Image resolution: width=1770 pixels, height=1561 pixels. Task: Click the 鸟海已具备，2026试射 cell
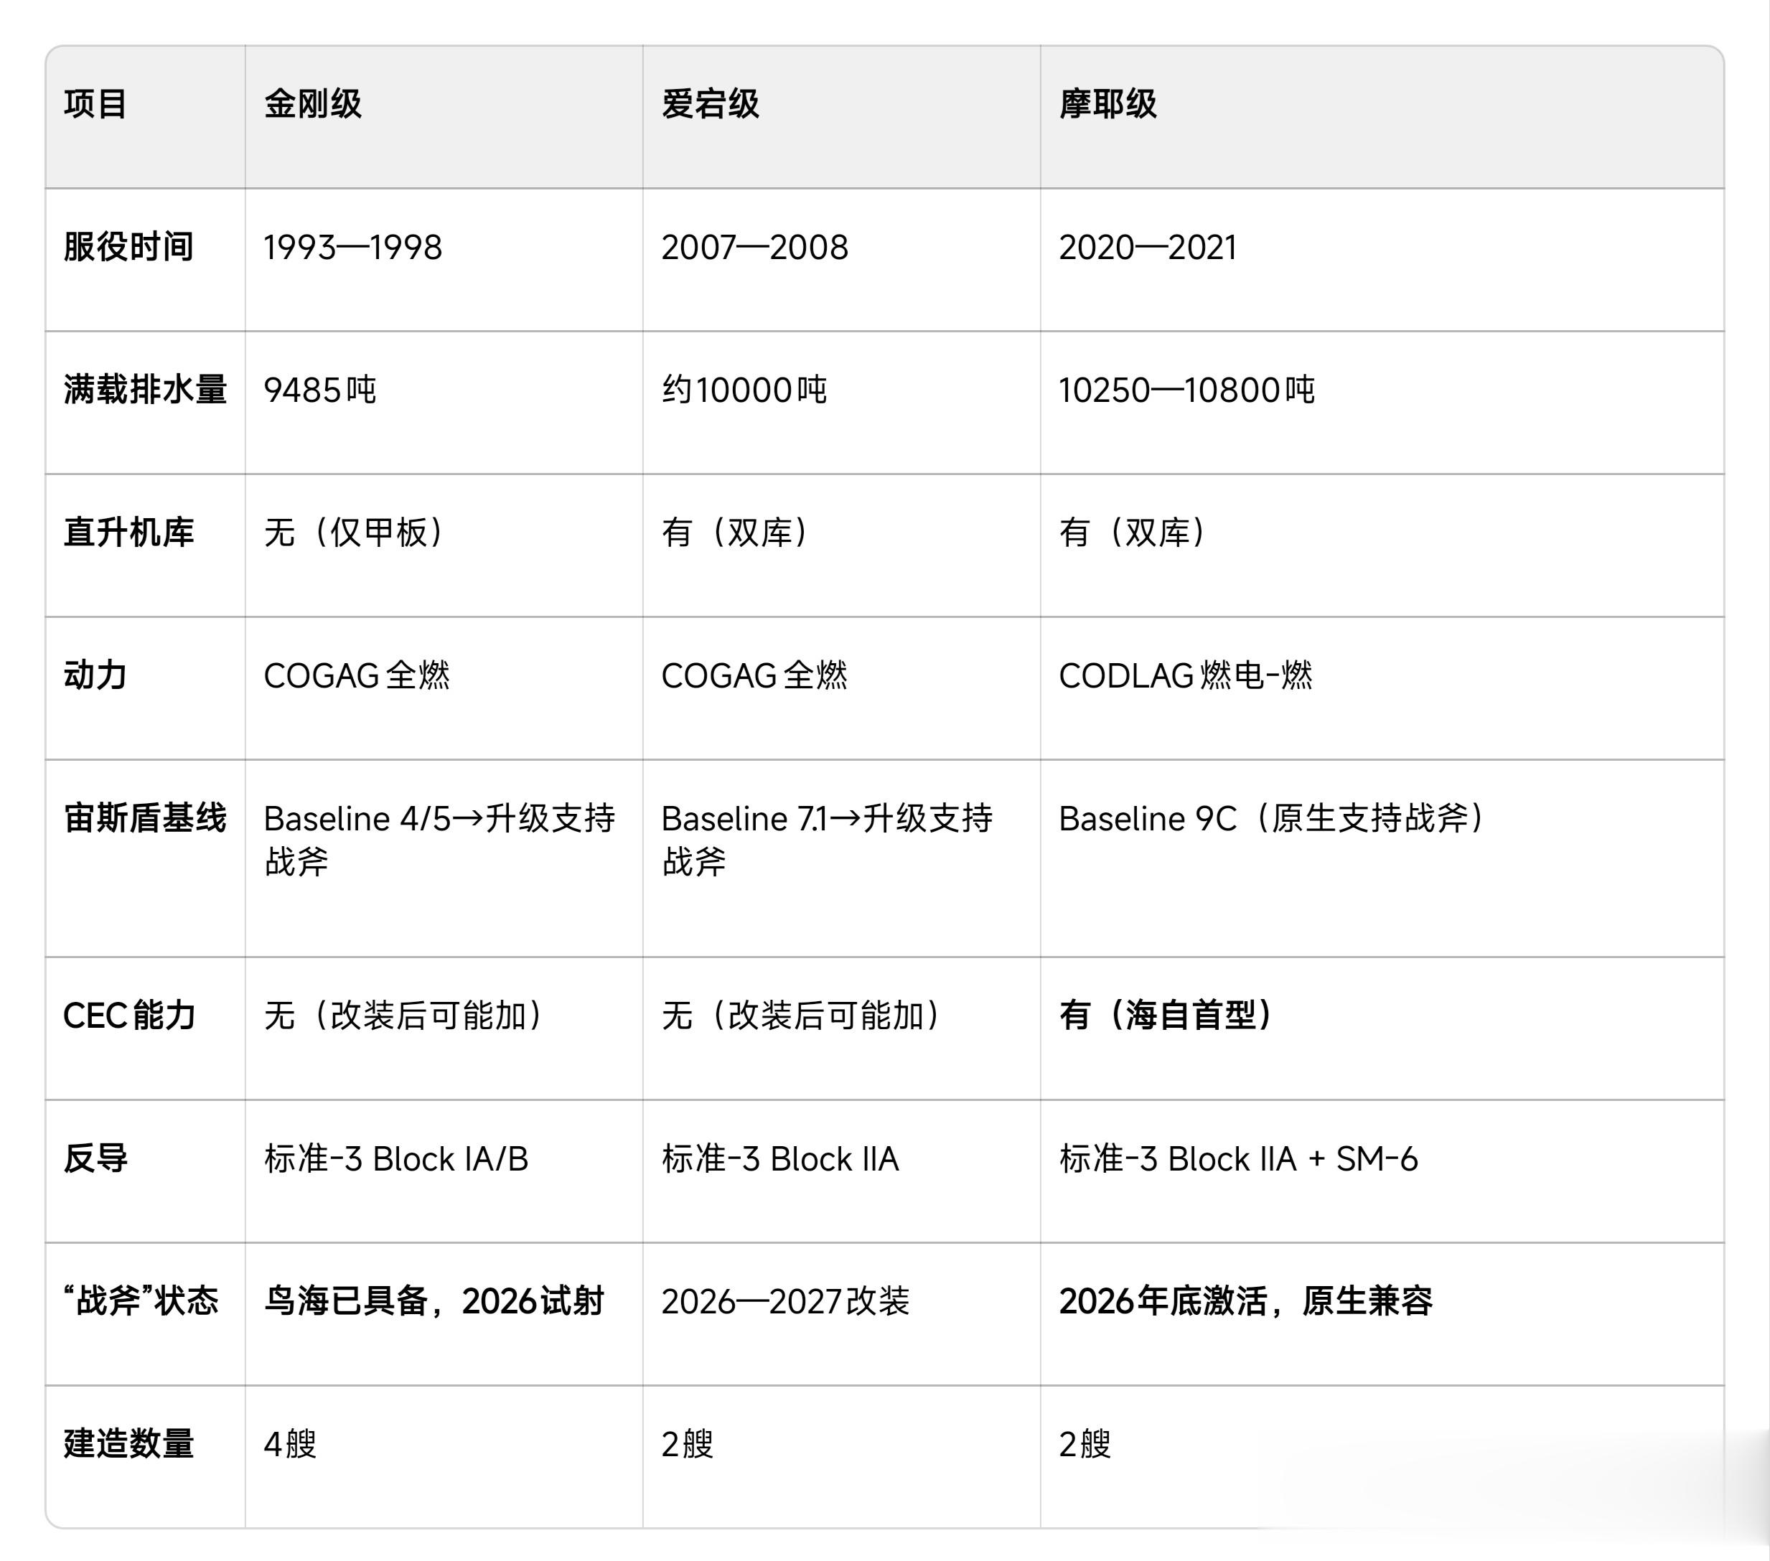coord(433,1300)
